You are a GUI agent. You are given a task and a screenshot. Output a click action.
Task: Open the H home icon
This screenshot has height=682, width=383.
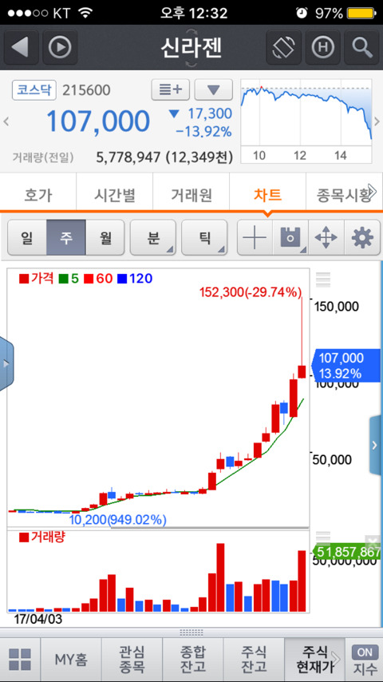click(322, 47)
